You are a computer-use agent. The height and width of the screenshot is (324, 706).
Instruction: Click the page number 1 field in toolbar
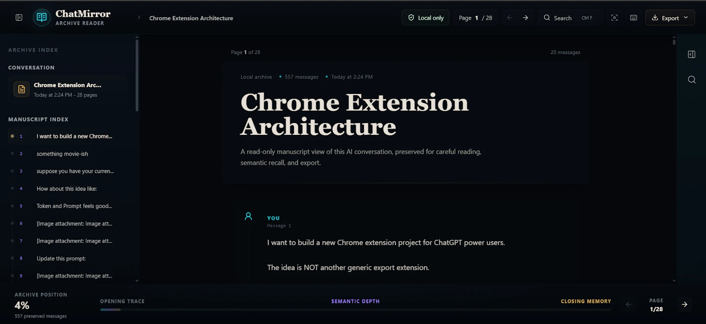pos(477,18)
